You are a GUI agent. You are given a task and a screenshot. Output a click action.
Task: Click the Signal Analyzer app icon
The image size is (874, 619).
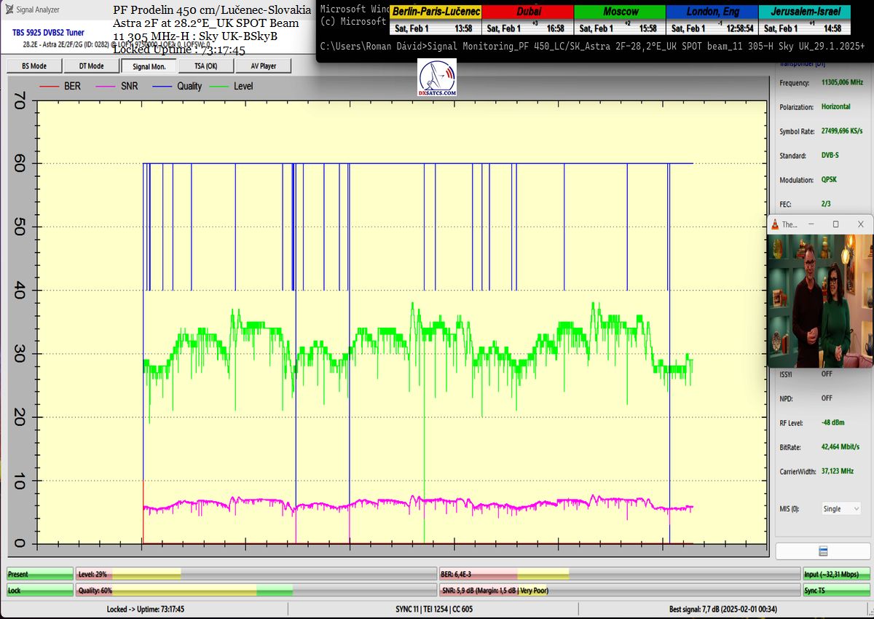coord(10,9)
